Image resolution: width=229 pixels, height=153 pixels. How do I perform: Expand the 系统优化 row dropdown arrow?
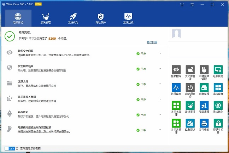(160, 114)
